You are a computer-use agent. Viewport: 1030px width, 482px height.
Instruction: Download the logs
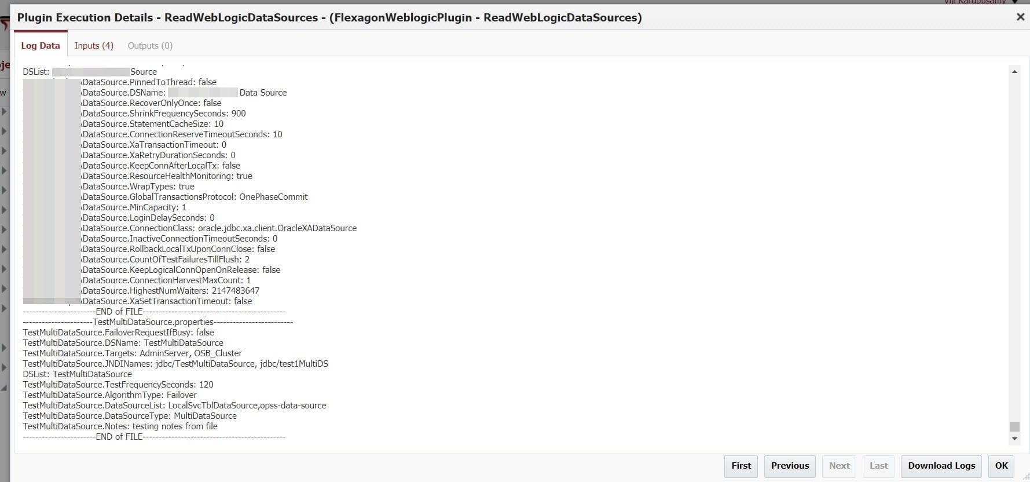[x=941, y=466]
